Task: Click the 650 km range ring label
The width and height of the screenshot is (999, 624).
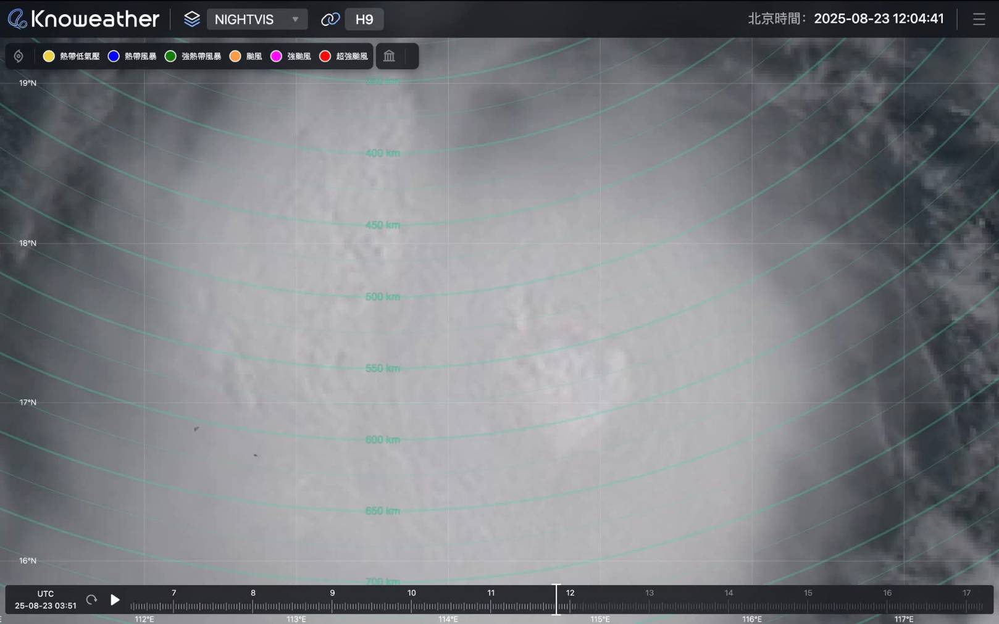Action: point(383,510)
